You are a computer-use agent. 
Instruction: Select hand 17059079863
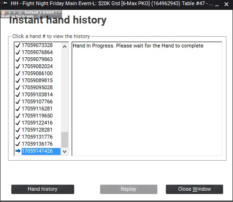[x=37, y=59]
